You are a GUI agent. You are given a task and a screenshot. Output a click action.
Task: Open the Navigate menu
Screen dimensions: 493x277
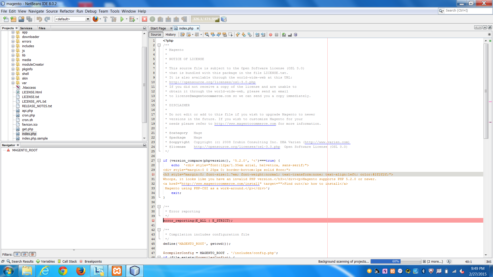[x=36, y=11]
